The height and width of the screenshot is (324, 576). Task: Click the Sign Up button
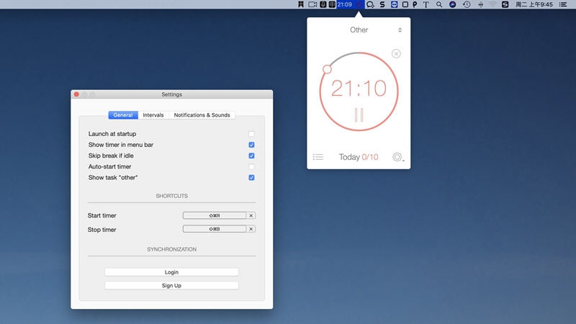pos(171,285)
